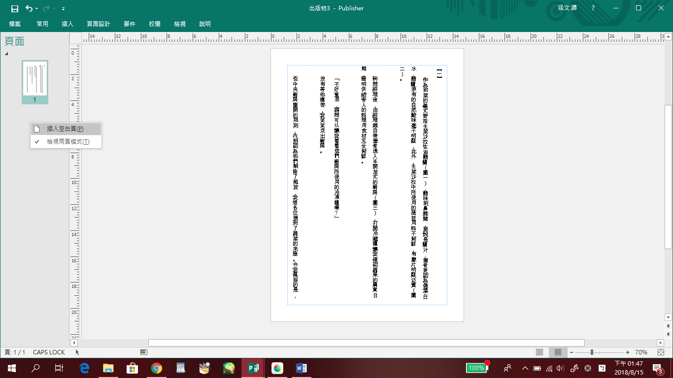Switch to single-page view icon in status bar
The image size is (673, 378).
tap(539, 352)
